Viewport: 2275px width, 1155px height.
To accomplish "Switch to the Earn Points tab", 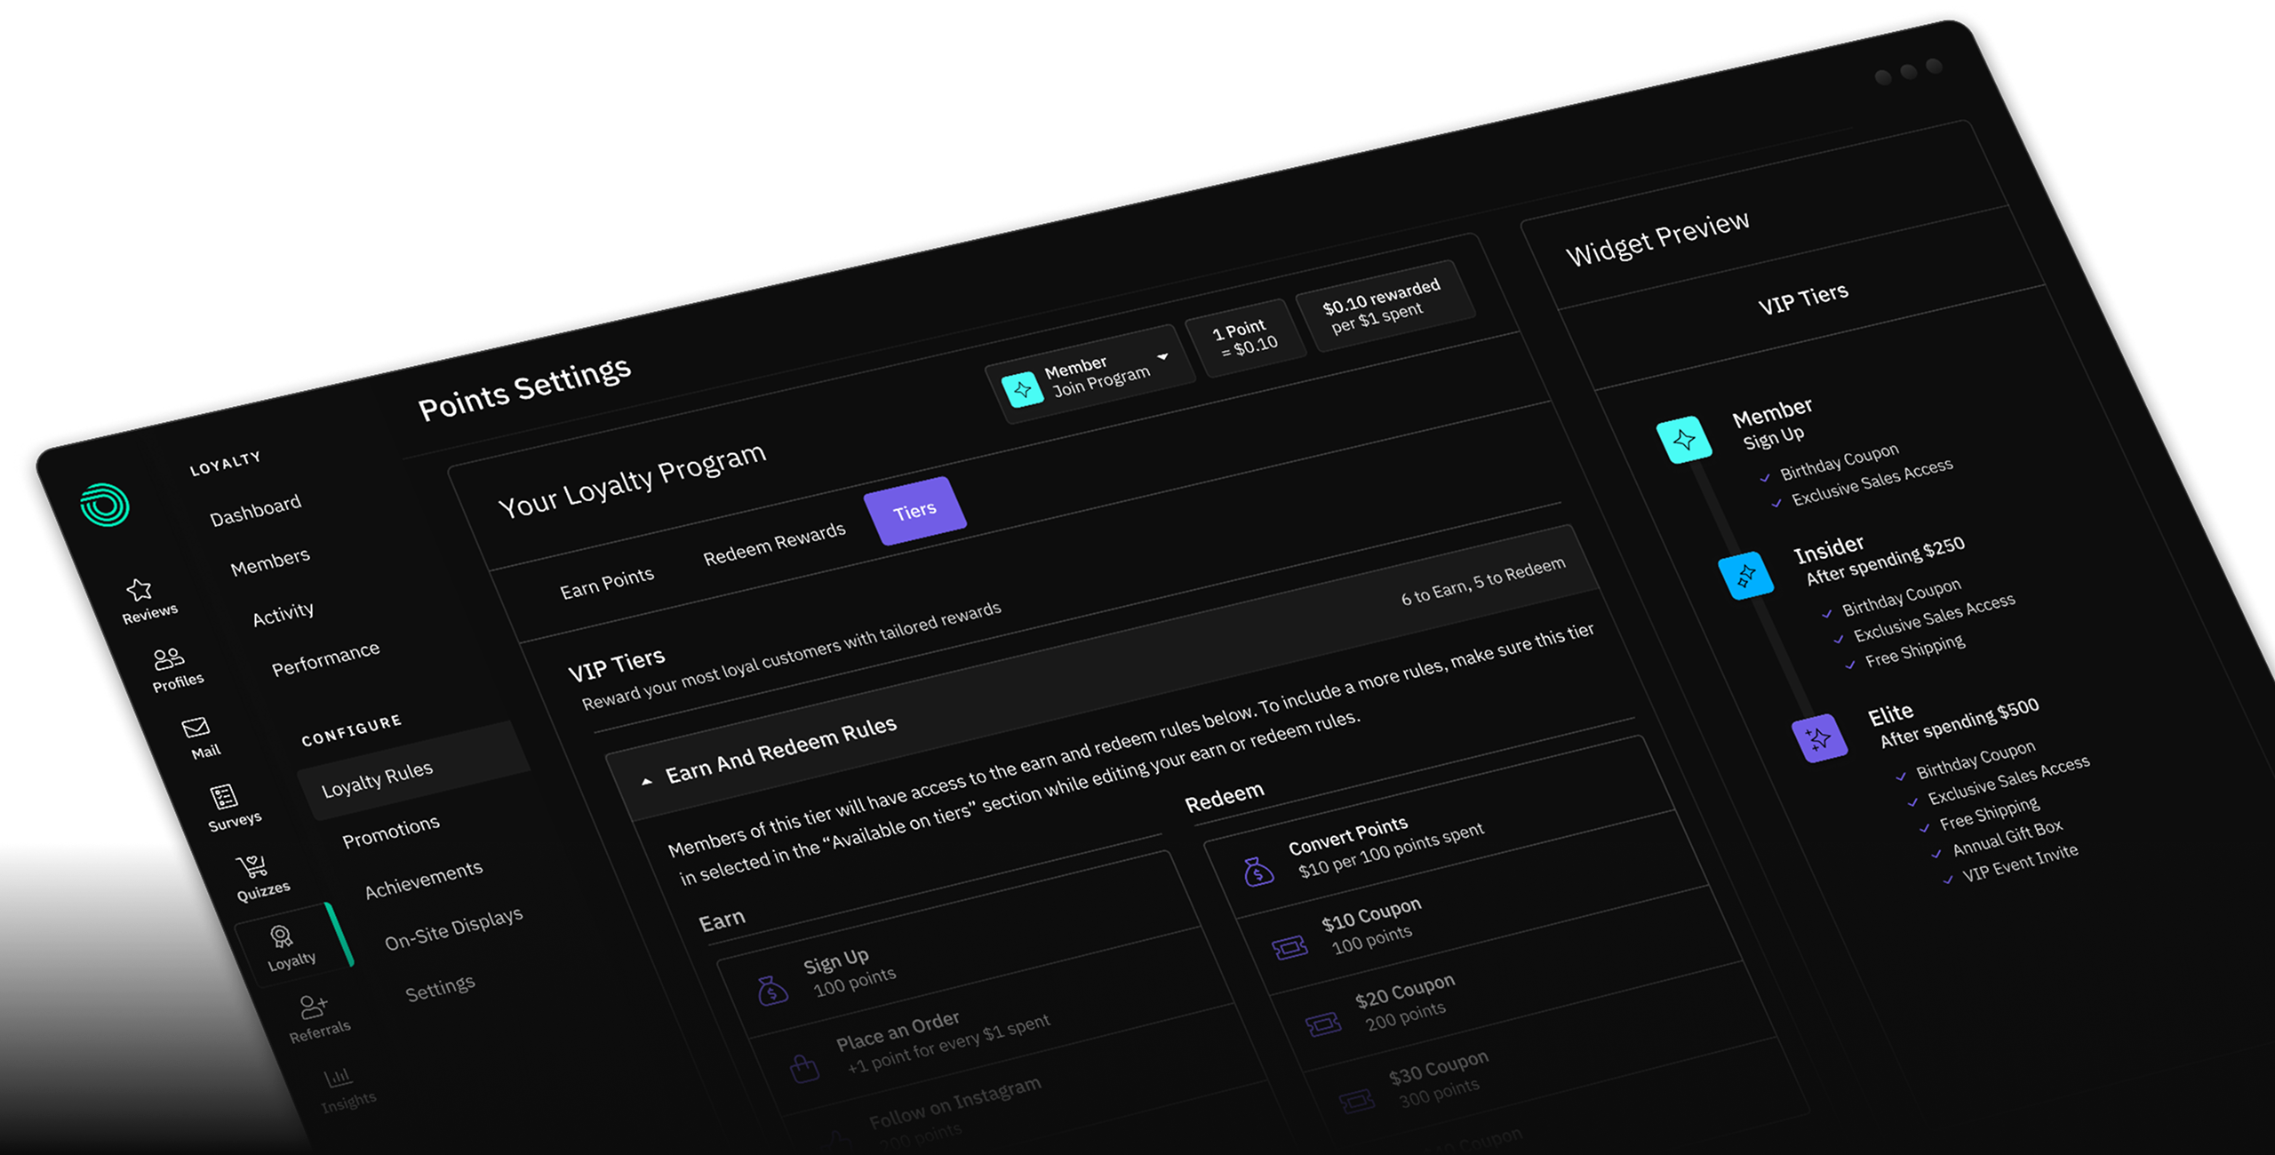I will pyautogui.click(x=607, y=583).
